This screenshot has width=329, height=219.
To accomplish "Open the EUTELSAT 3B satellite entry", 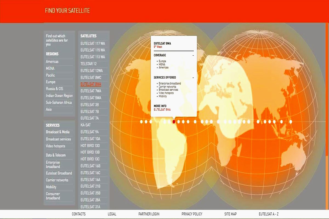I will coord(90,105).
